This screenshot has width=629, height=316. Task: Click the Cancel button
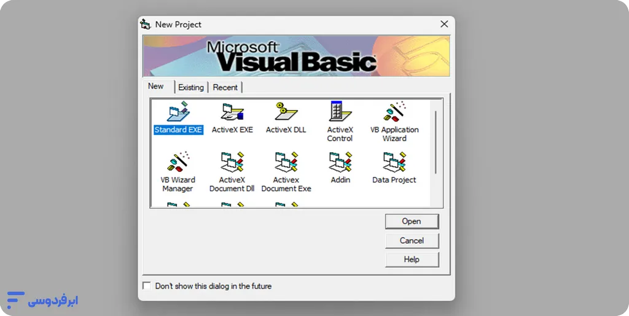412,241
